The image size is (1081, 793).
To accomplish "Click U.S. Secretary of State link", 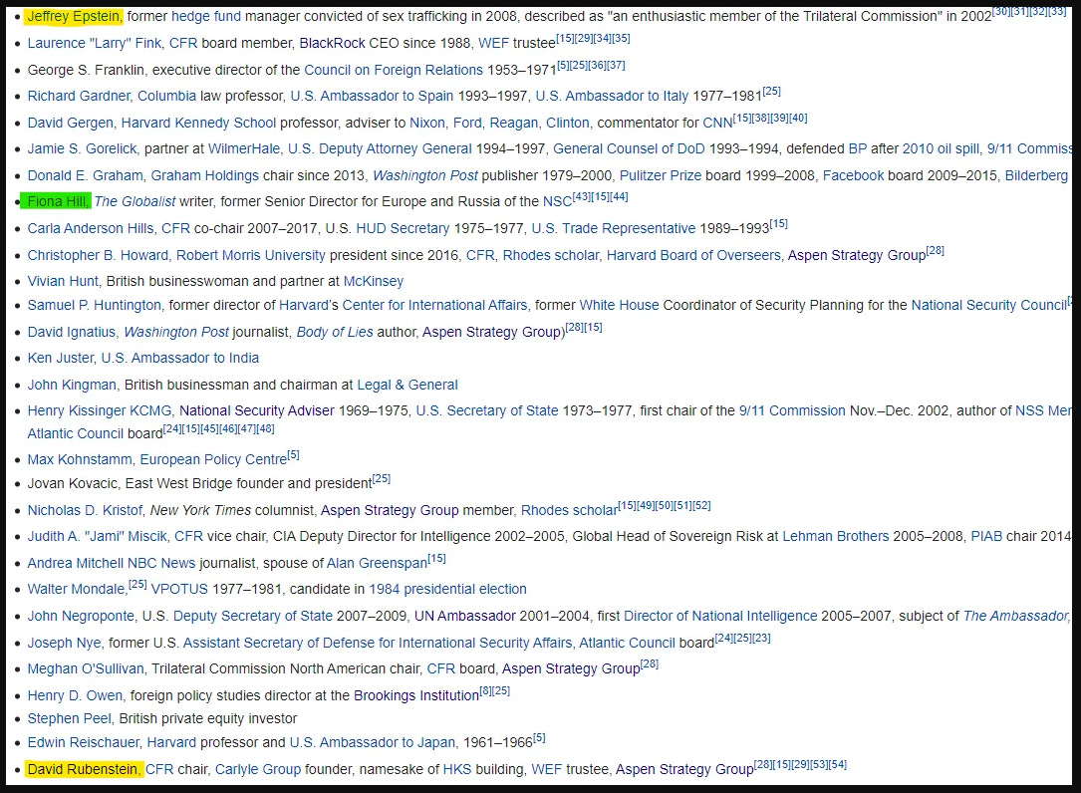I will click(x=487, y=411).
